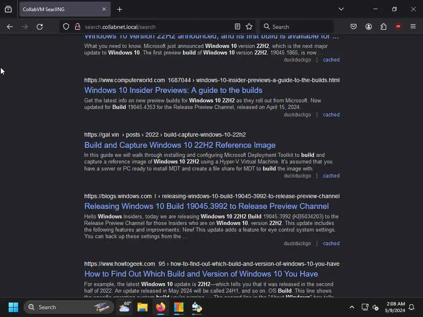The image size is (423, 317).
Task: Expand engine menu dots for Build 19045.3992 result
Action: click(x=317, y=244)
